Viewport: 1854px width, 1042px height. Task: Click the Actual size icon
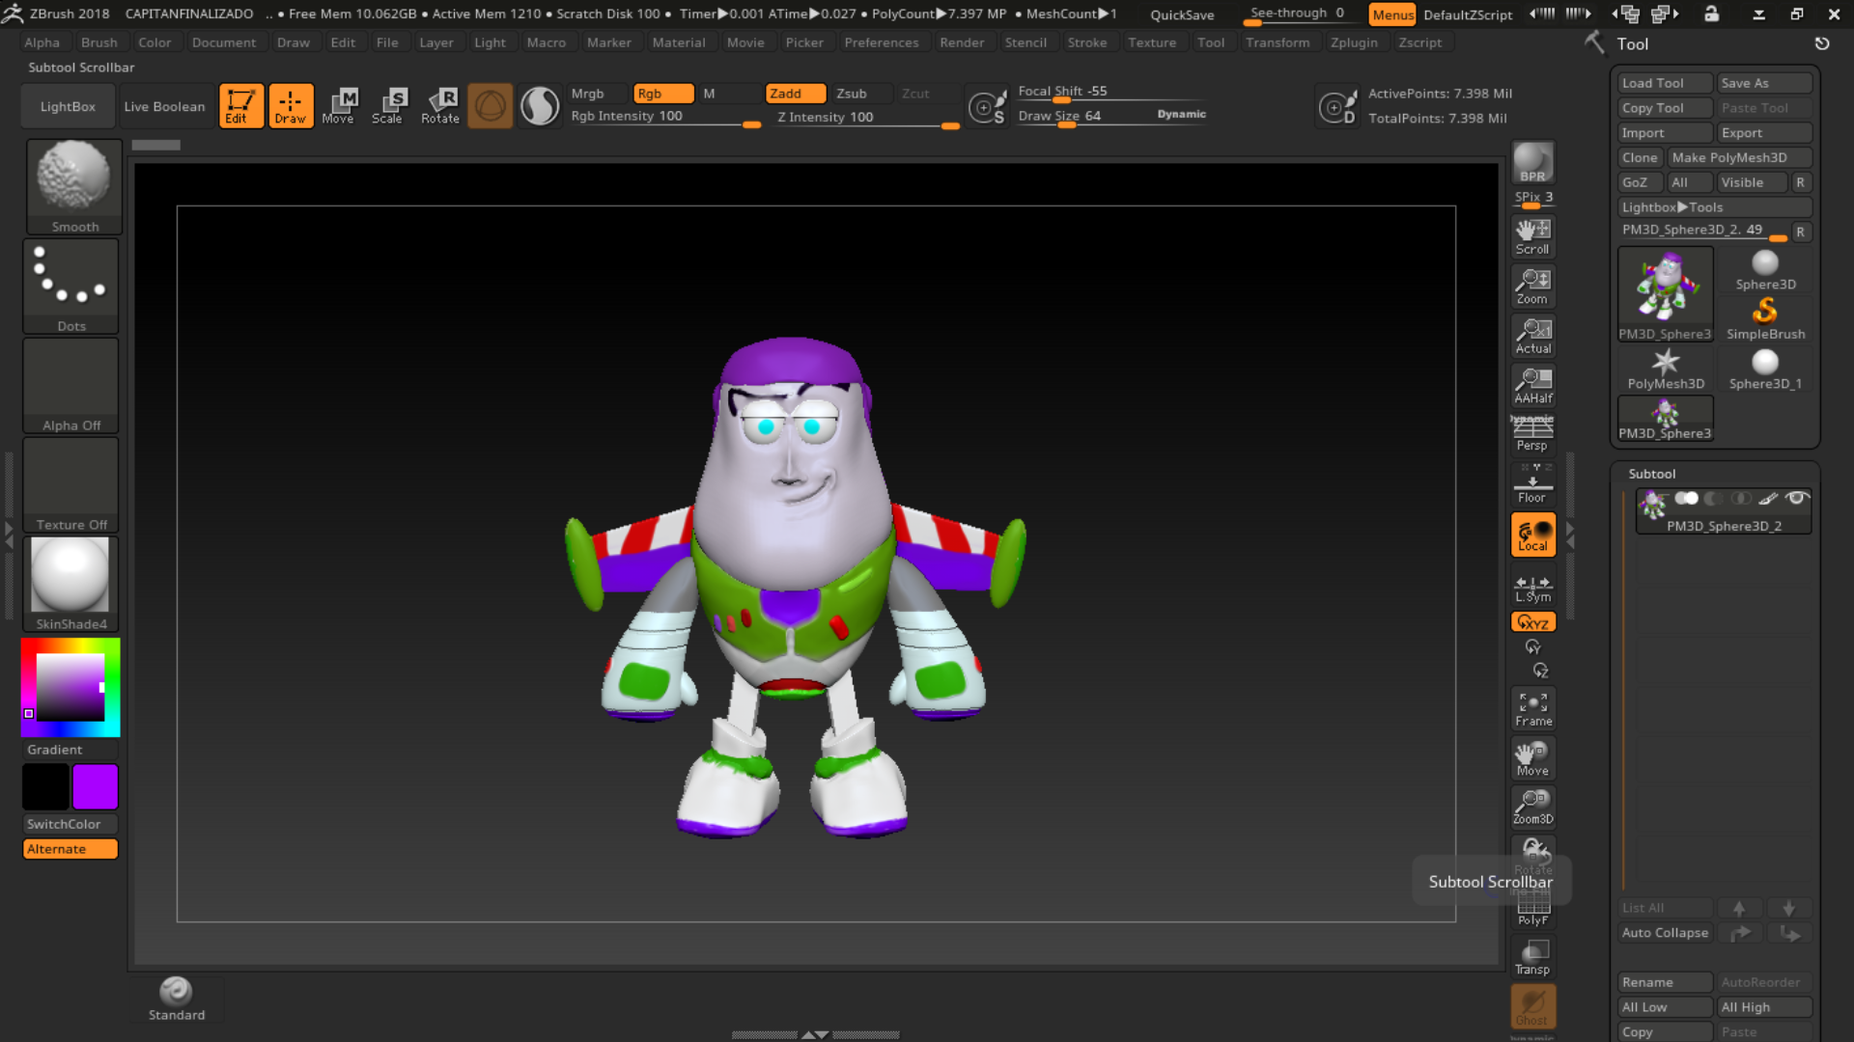click(1532, 337)
